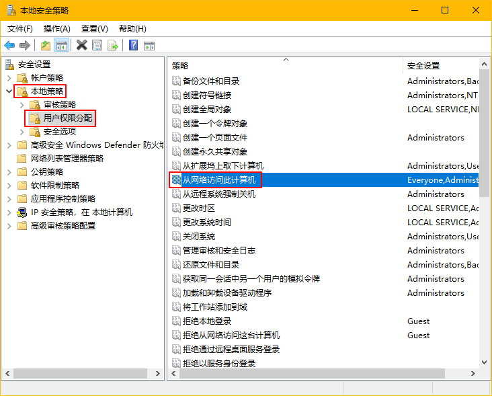Viewport: 492px width, 396px height.
Task: Expand the 安全选项 tree node
Action: (x=22, y=132)
